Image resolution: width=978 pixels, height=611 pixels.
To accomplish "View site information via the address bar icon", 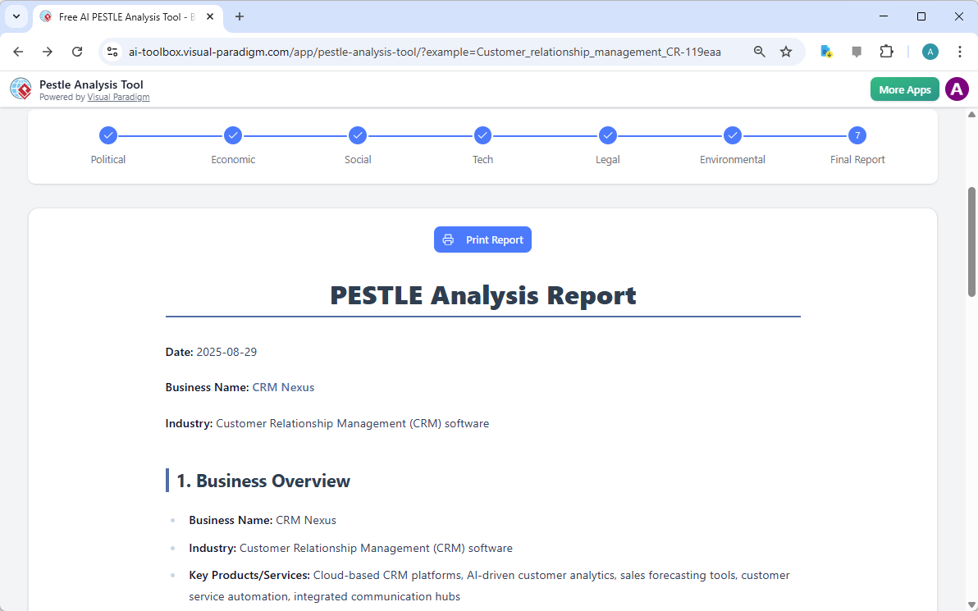I will [112, 51].
